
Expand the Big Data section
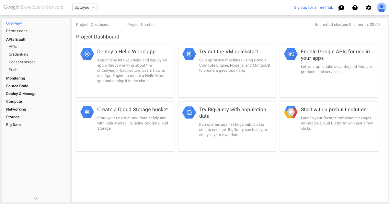click(x=14, y=125)
